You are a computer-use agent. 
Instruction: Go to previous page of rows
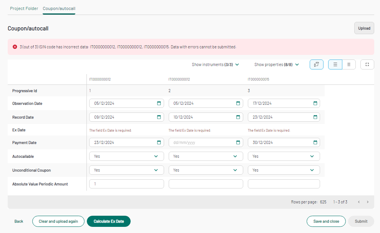pos(359,202)
